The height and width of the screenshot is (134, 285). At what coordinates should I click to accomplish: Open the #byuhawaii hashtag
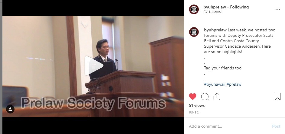[215, 84]
